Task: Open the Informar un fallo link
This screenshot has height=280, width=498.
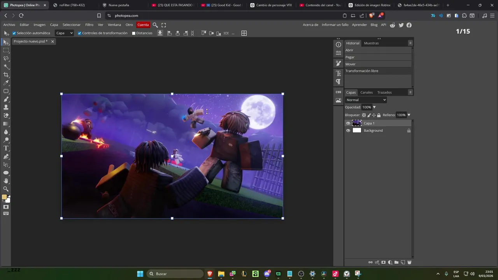Action: tap(335, 25)
